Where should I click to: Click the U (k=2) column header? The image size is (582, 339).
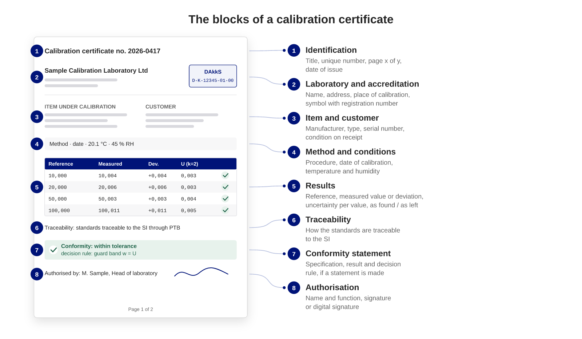190,164
